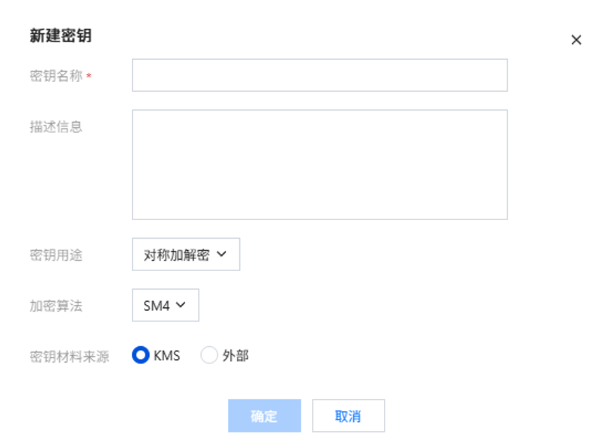Click the 描述信息 field label
The height and width of the screenshot is (448, 592).
[x=56, y=127]
